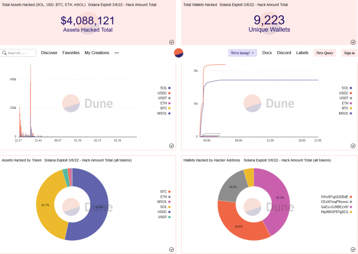
Task: Go to the Favorites section
Action: click(71, 53)
